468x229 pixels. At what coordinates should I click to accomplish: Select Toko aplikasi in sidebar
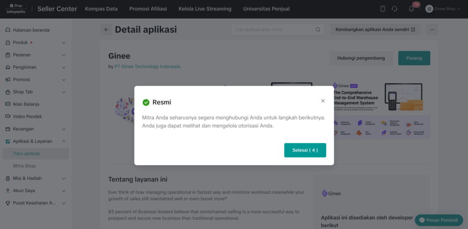click(x=36, y=154)
